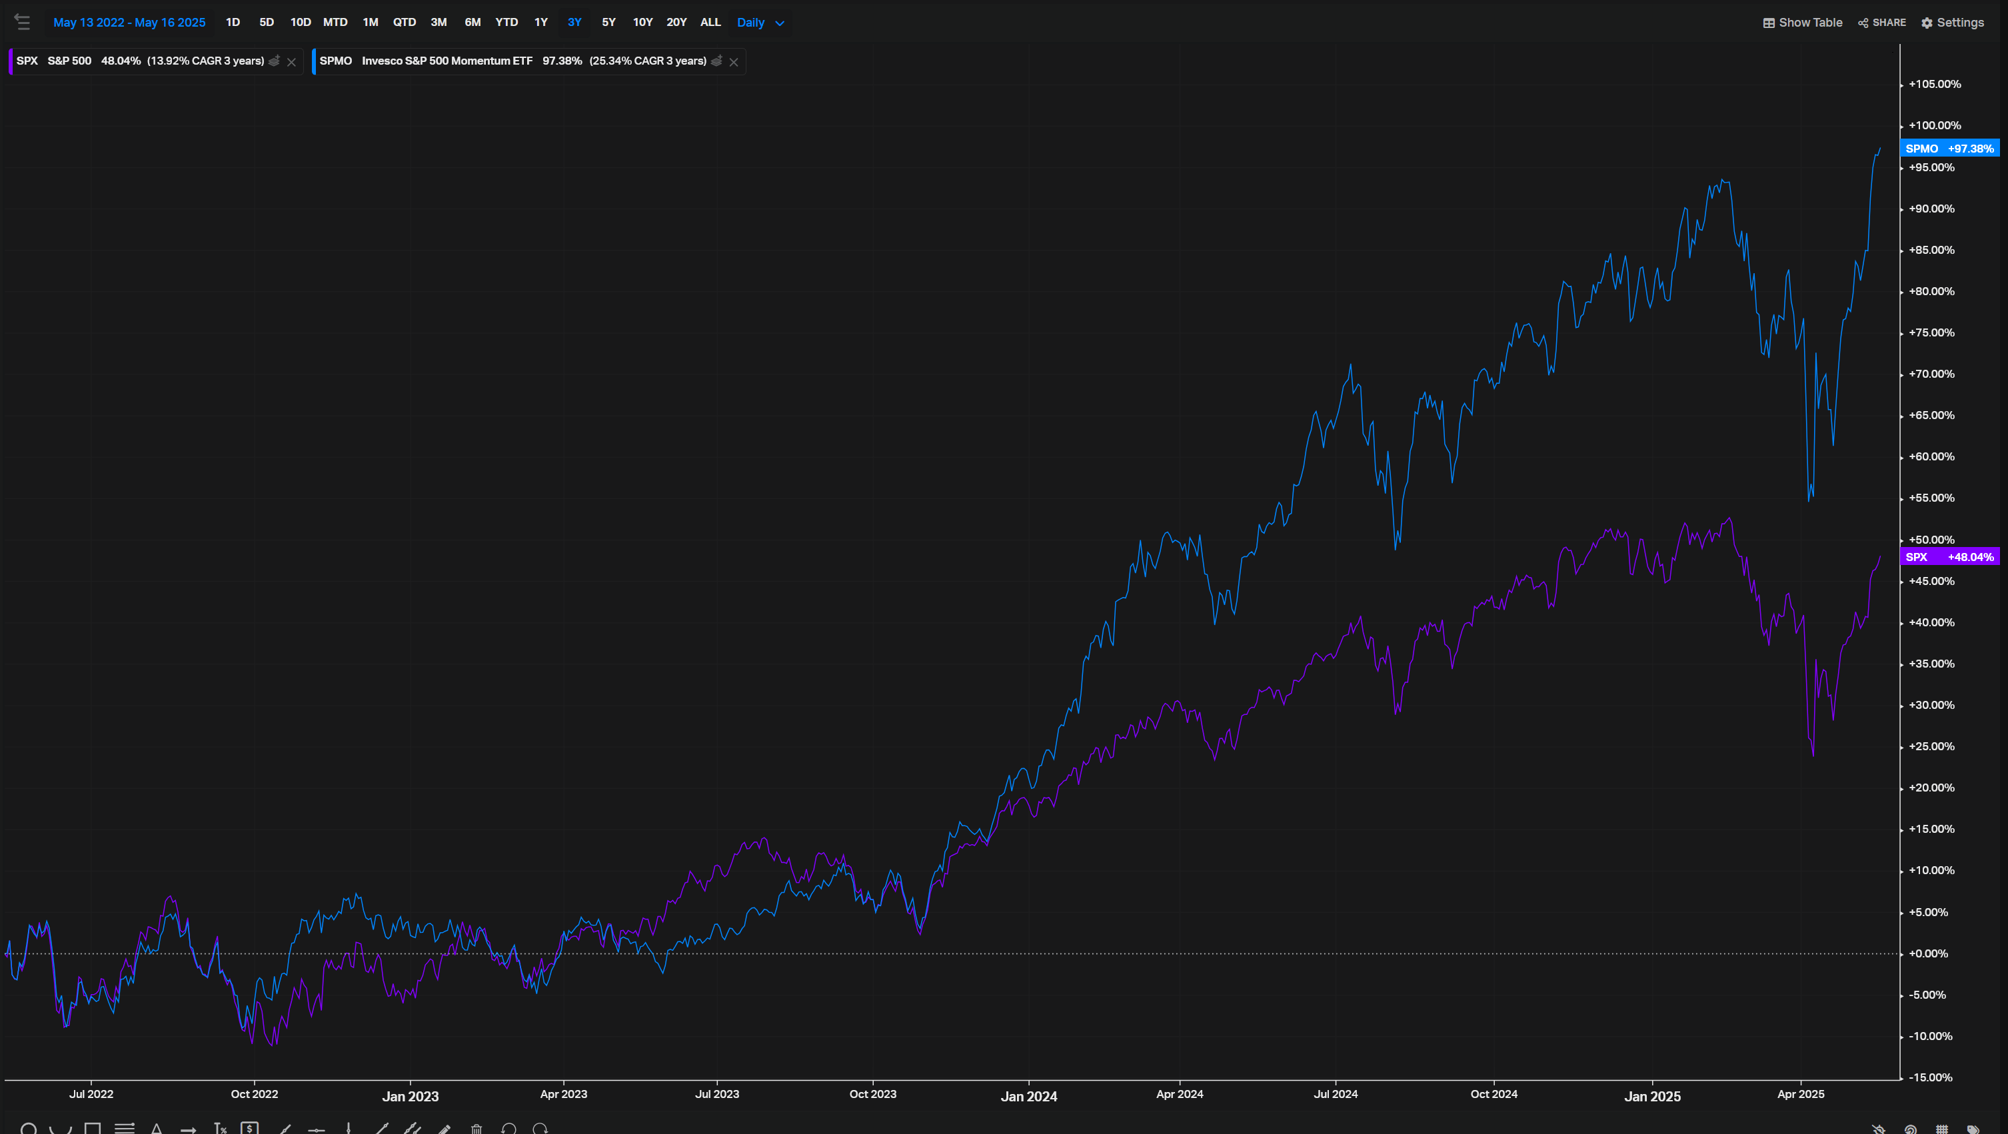The image size is (2008, 1134).
Task: Remove the SPMO series with its X
Action: coord(732,61)
